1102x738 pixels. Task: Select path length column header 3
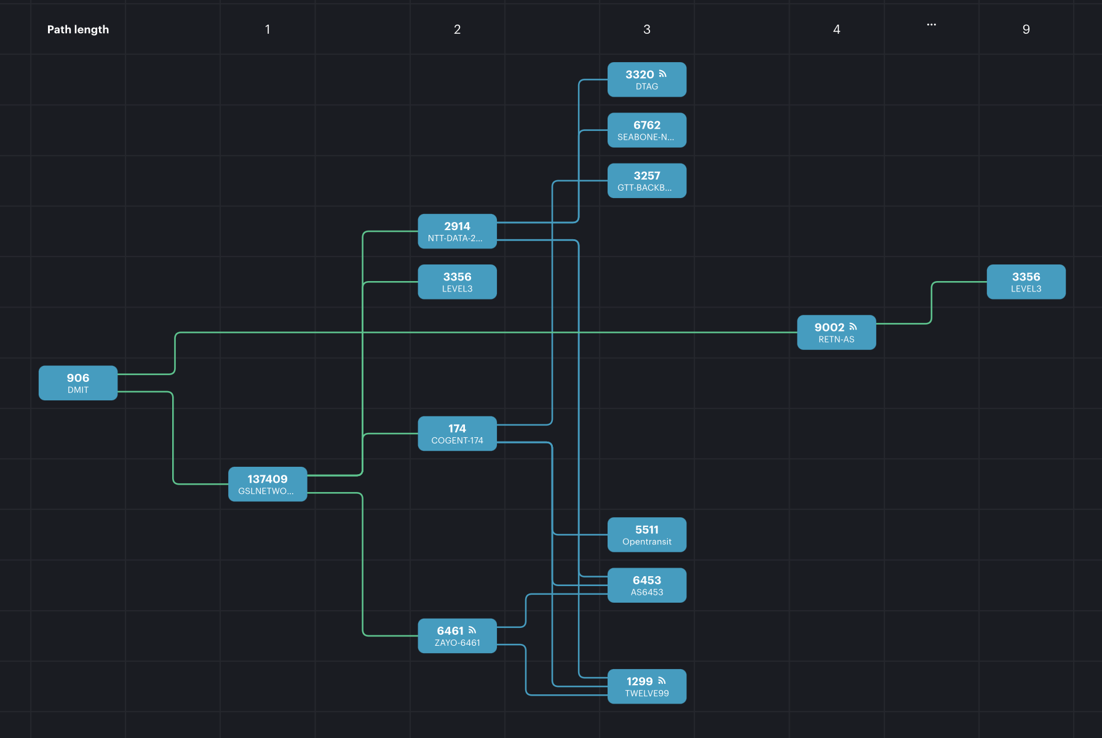(646, 30)
